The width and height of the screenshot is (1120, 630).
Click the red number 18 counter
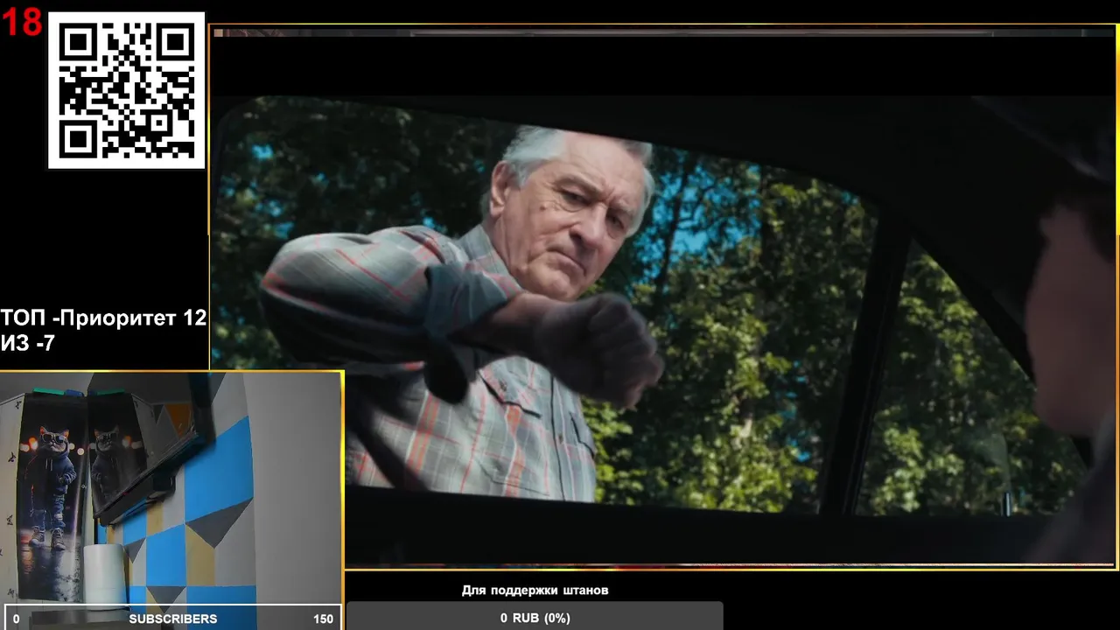pos(22,23)
